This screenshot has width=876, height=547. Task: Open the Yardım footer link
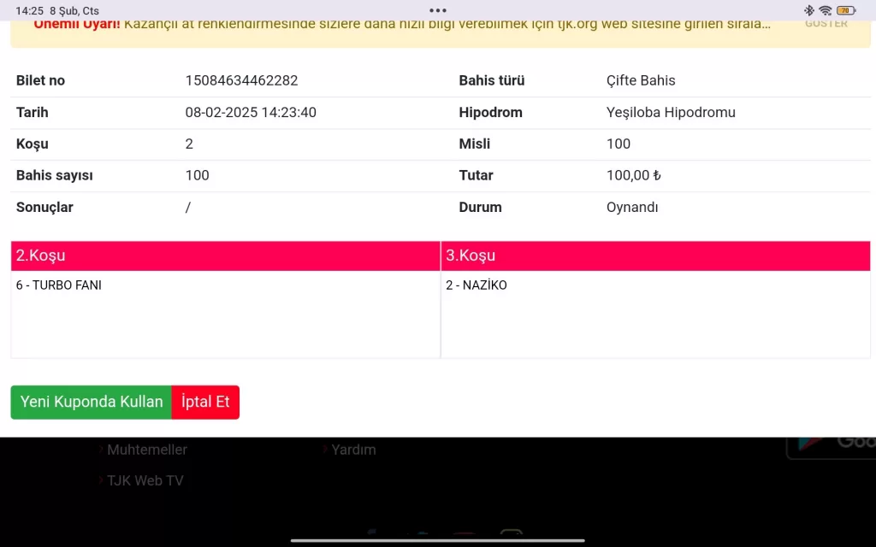(x=353, y=450)
